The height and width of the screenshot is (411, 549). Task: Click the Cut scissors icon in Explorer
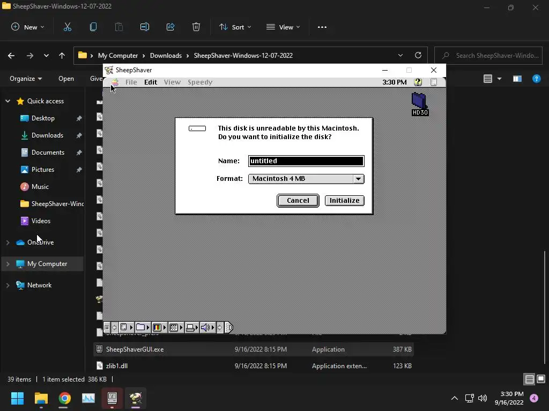pos(68,27)
